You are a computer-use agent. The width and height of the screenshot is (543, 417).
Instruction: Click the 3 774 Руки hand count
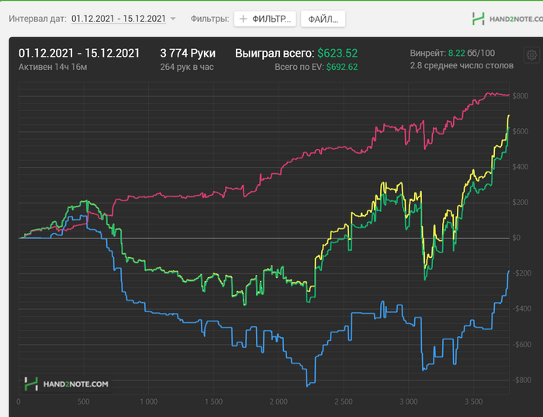[x=188, y=53]
